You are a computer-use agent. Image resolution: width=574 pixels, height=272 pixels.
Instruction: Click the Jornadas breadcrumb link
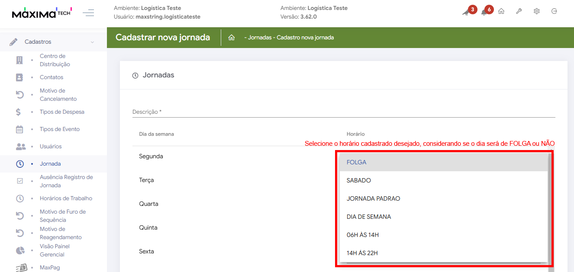point(260,38)
